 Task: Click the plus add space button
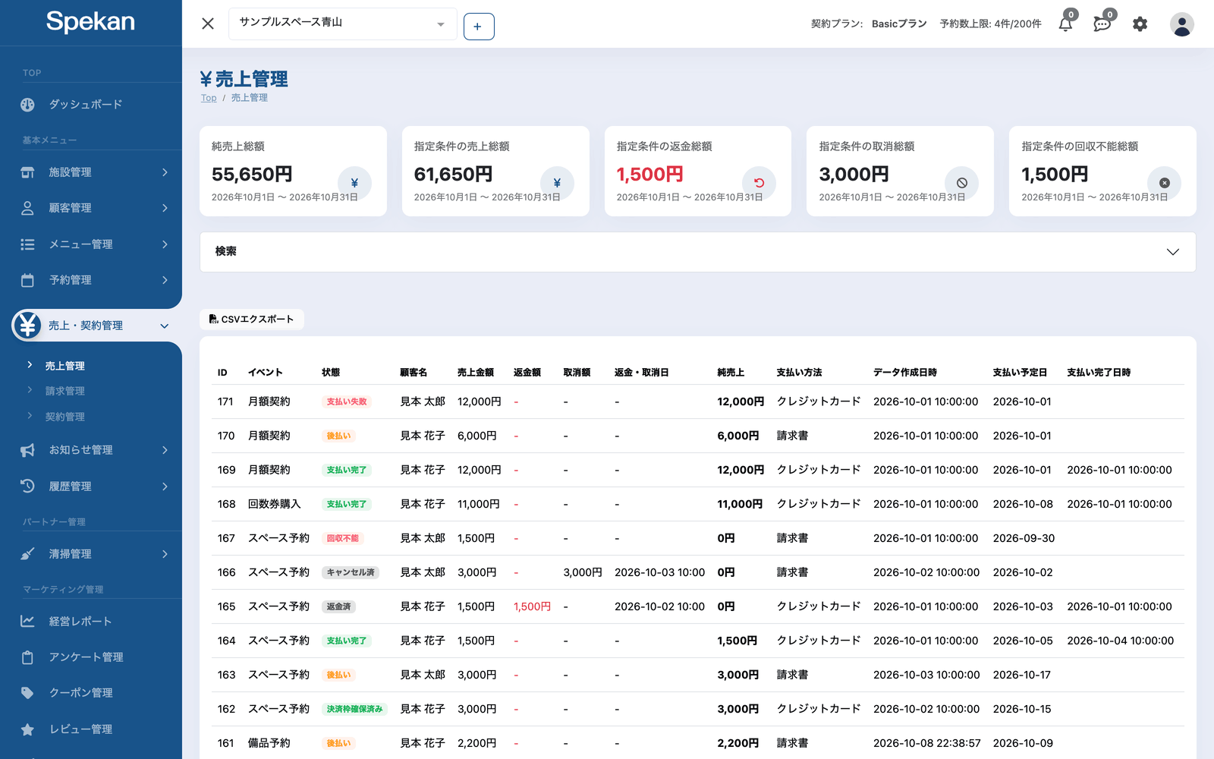tap(479, 27)
